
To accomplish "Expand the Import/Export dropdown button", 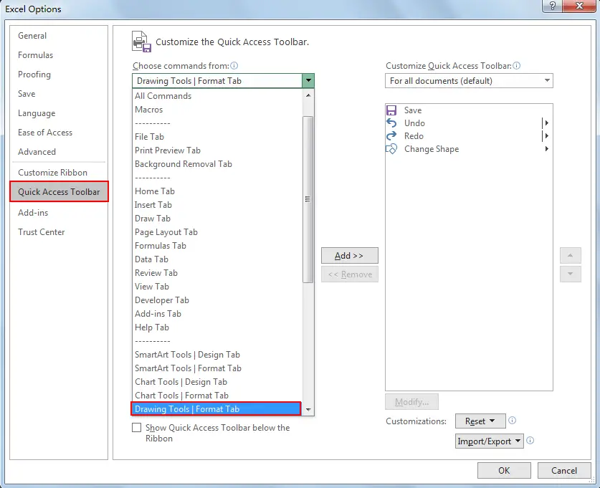I will coord(489,441).
